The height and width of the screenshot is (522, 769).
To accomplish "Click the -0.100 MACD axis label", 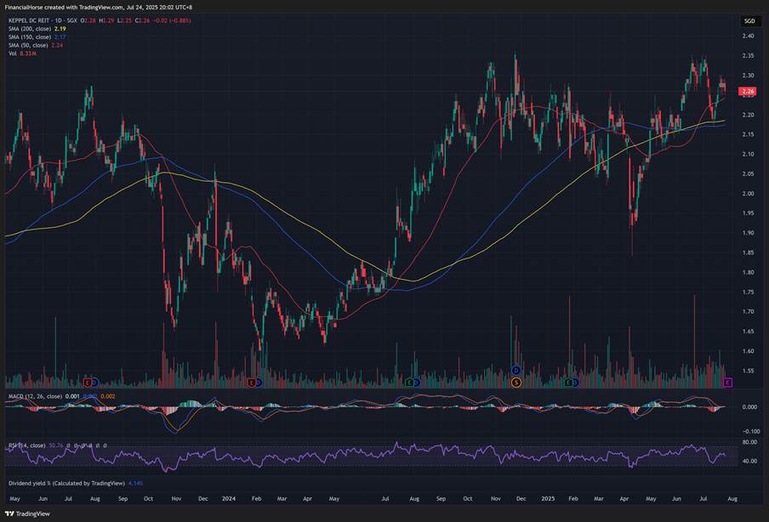I will click(x=750, y=431).
